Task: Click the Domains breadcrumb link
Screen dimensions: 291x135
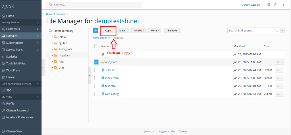Action: pos(61,14)
